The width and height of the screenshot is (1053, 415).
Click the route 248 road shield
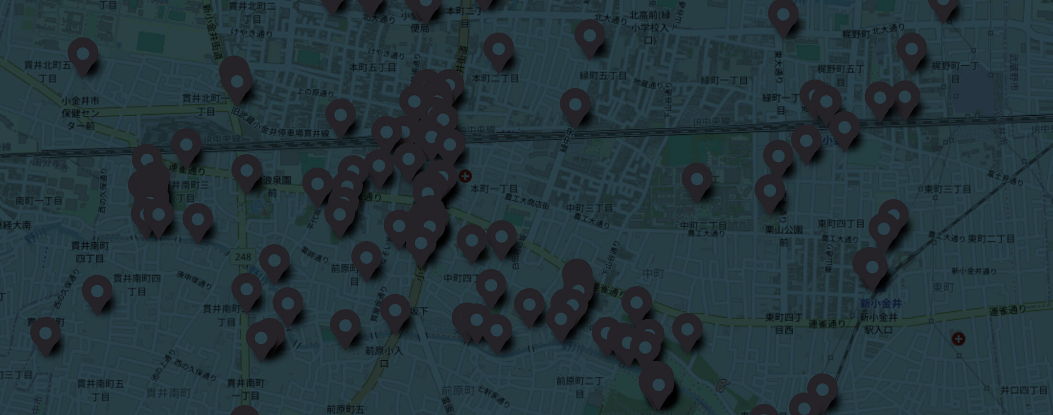243,257
